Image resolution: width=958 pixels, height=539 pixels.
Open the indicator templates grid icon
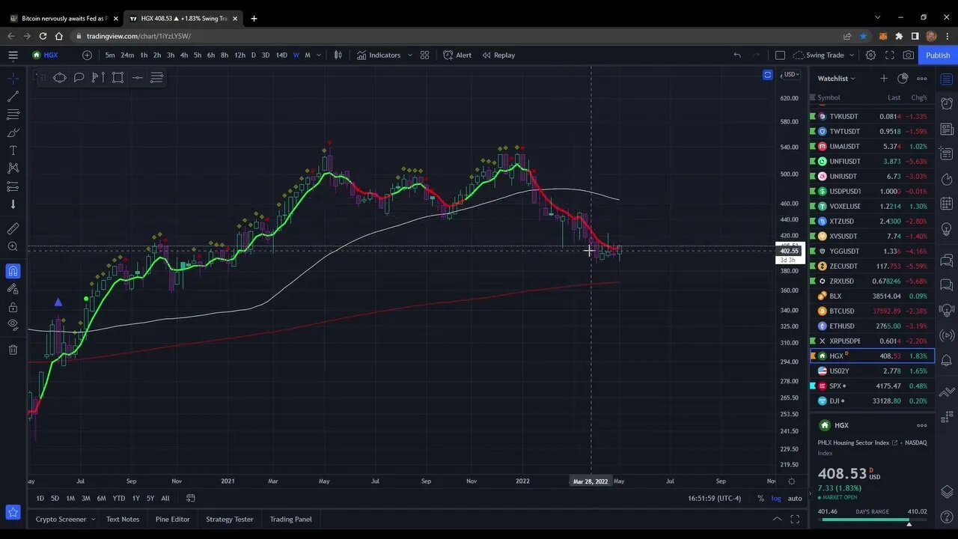(424, 55)
